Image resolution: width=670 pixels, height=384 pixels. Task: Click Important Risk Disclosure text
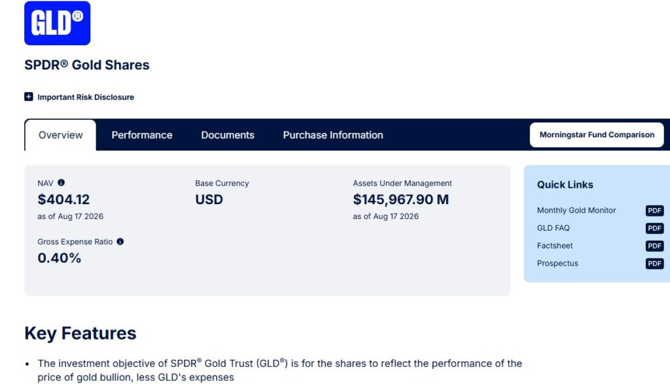pyautogui.click(x=86, y=97)
